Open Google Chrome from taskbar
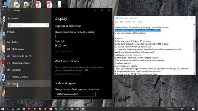The height and width of the screenshot is (111, 198). pyautogui.click(x=45, y=109)
